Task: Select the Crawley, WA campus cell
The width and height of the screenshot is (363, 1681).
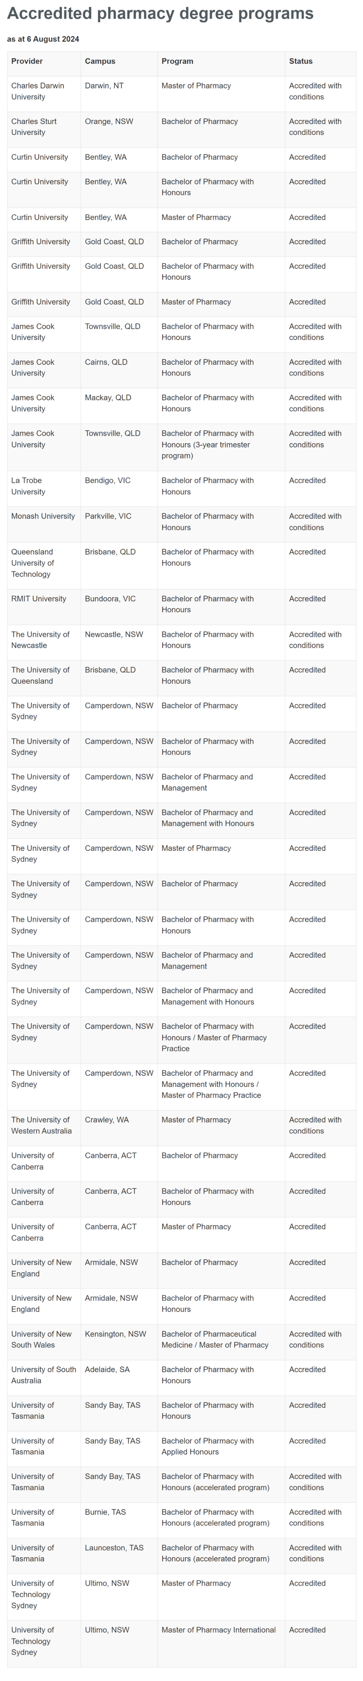Action: pos(107,1120)
